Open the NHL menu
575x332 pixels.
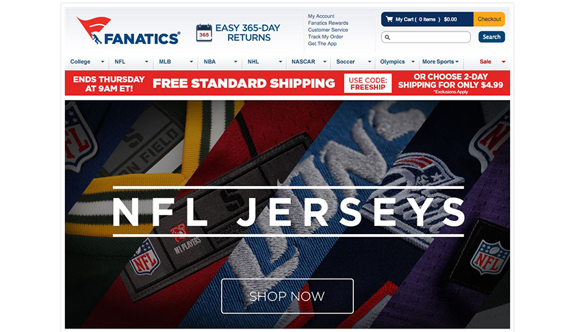click(x=264, y=62)
